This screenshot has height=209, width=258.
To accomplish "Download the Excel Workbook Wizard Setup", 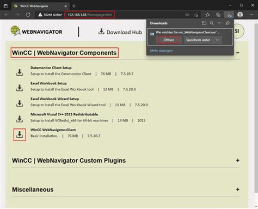I will (19, 103).
